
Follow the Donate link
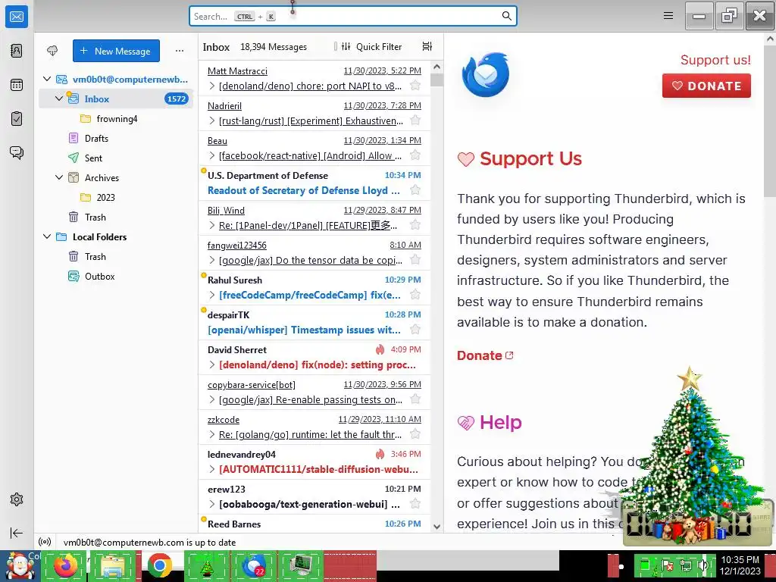pos(485,355)
